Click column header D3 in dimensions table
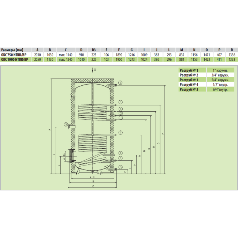 tap(94, 50)
